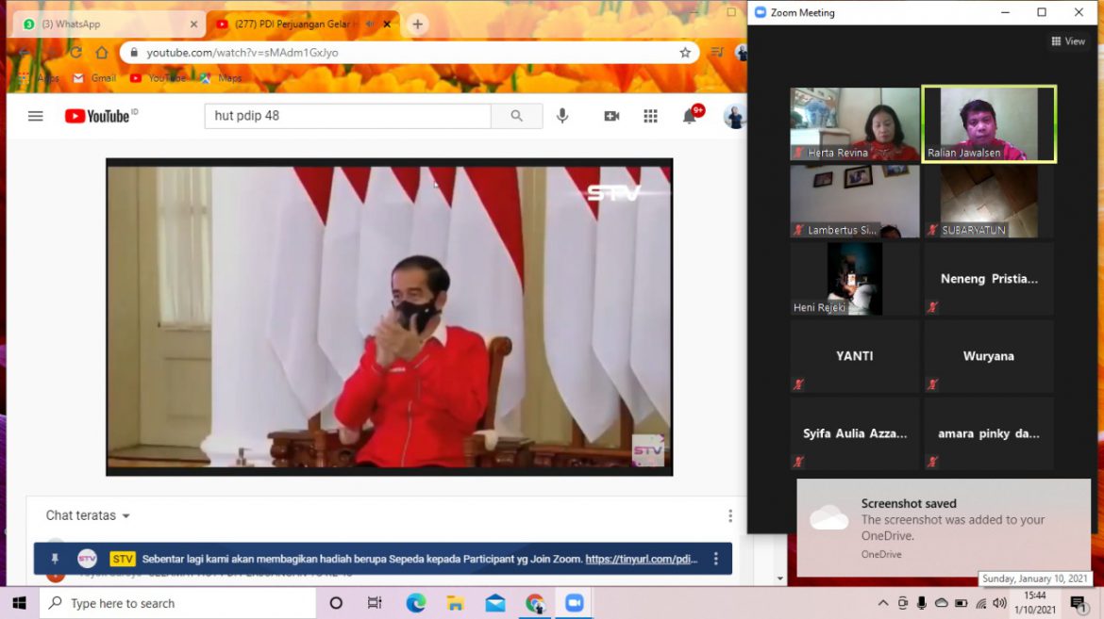Click Wuryana's muted microphone indicator
Image resolution: width=1104 pixels, height=619 pixels.
click(x=933, y=383)
